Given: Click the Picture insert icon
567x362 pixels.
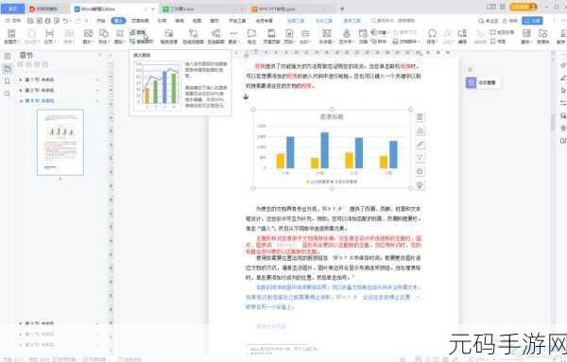Looking at the screenshot, I should coord(88,34).
